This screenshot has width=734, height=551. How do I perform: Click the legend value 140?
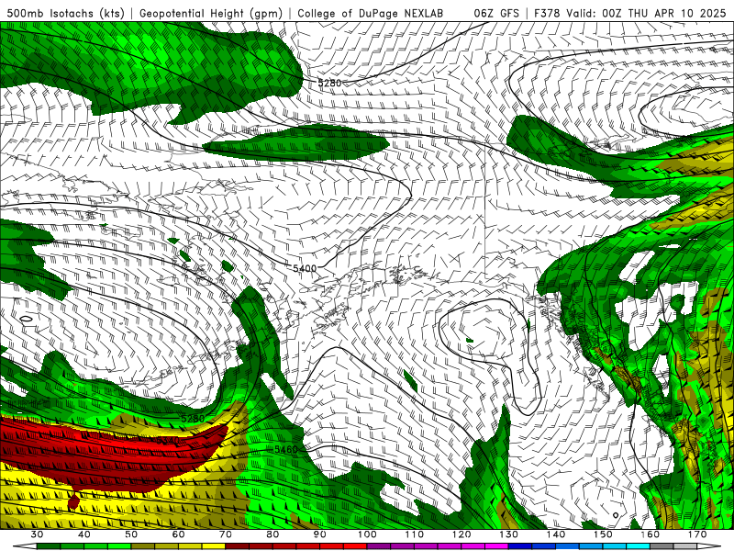tap(556, 534)
